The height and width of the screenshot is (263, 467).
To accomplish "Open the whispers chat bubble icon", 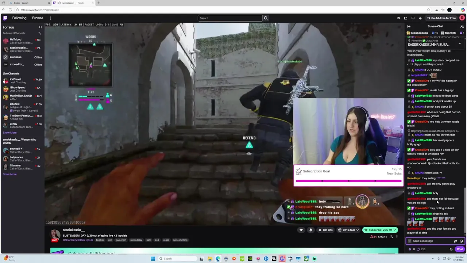I will [x=413, y=18].
